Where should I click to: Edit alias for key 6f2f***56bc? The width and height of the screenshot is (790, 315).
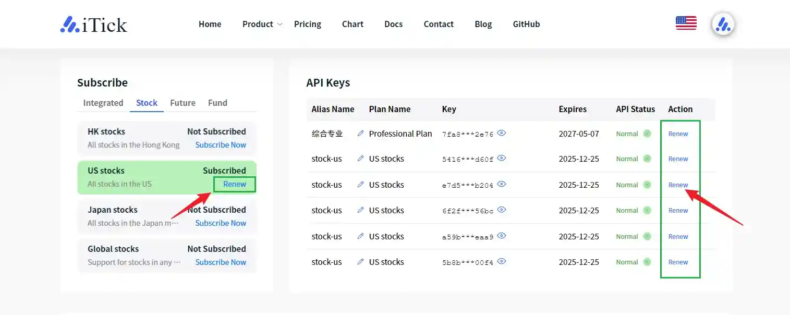click(x=360, y=210)
